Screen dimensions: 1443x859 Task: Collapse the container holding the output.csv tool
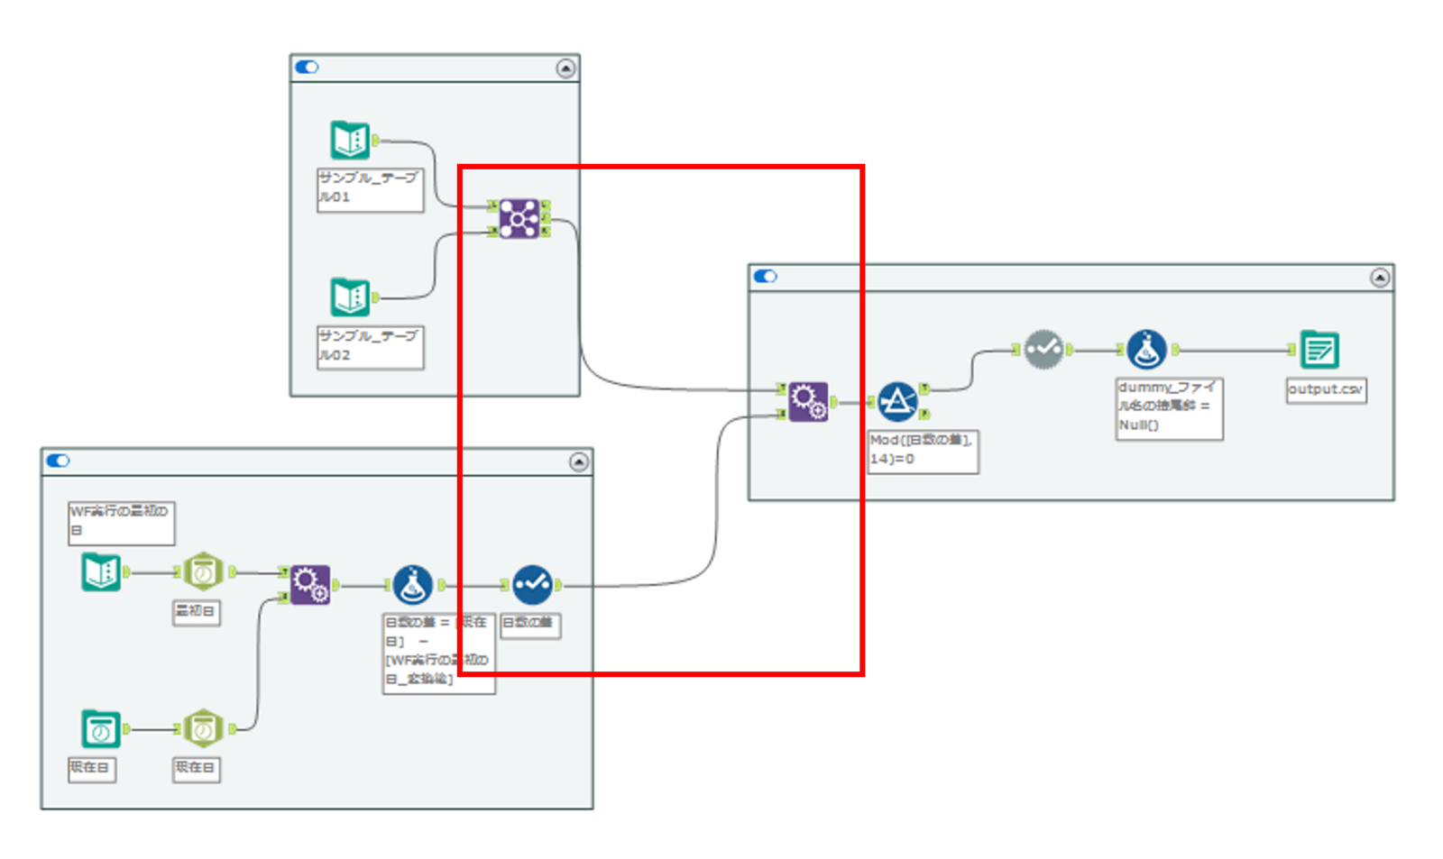tap(1379, 278)
